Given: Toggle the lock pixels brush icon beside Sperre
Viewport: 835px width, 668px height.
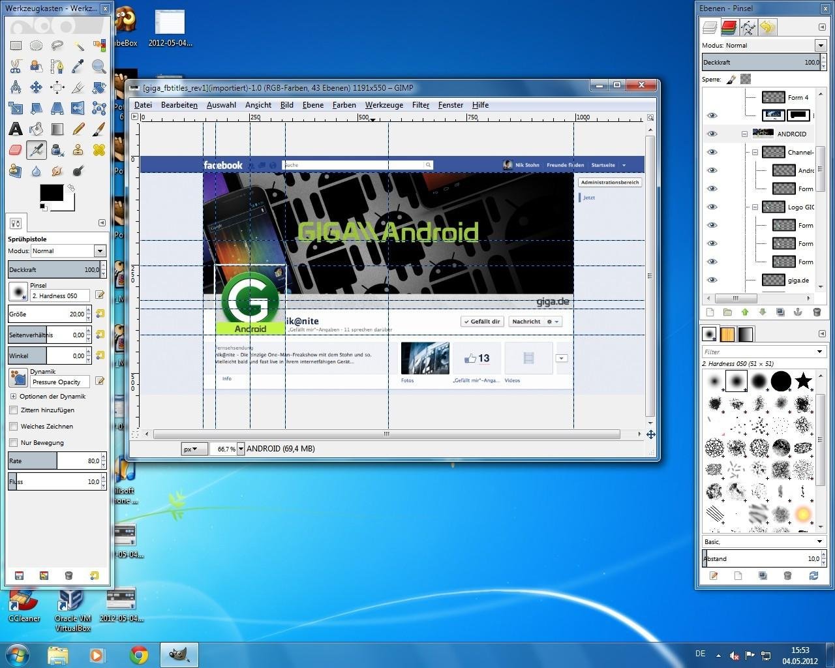Looking at the screenshot, I should click(731, 79).
